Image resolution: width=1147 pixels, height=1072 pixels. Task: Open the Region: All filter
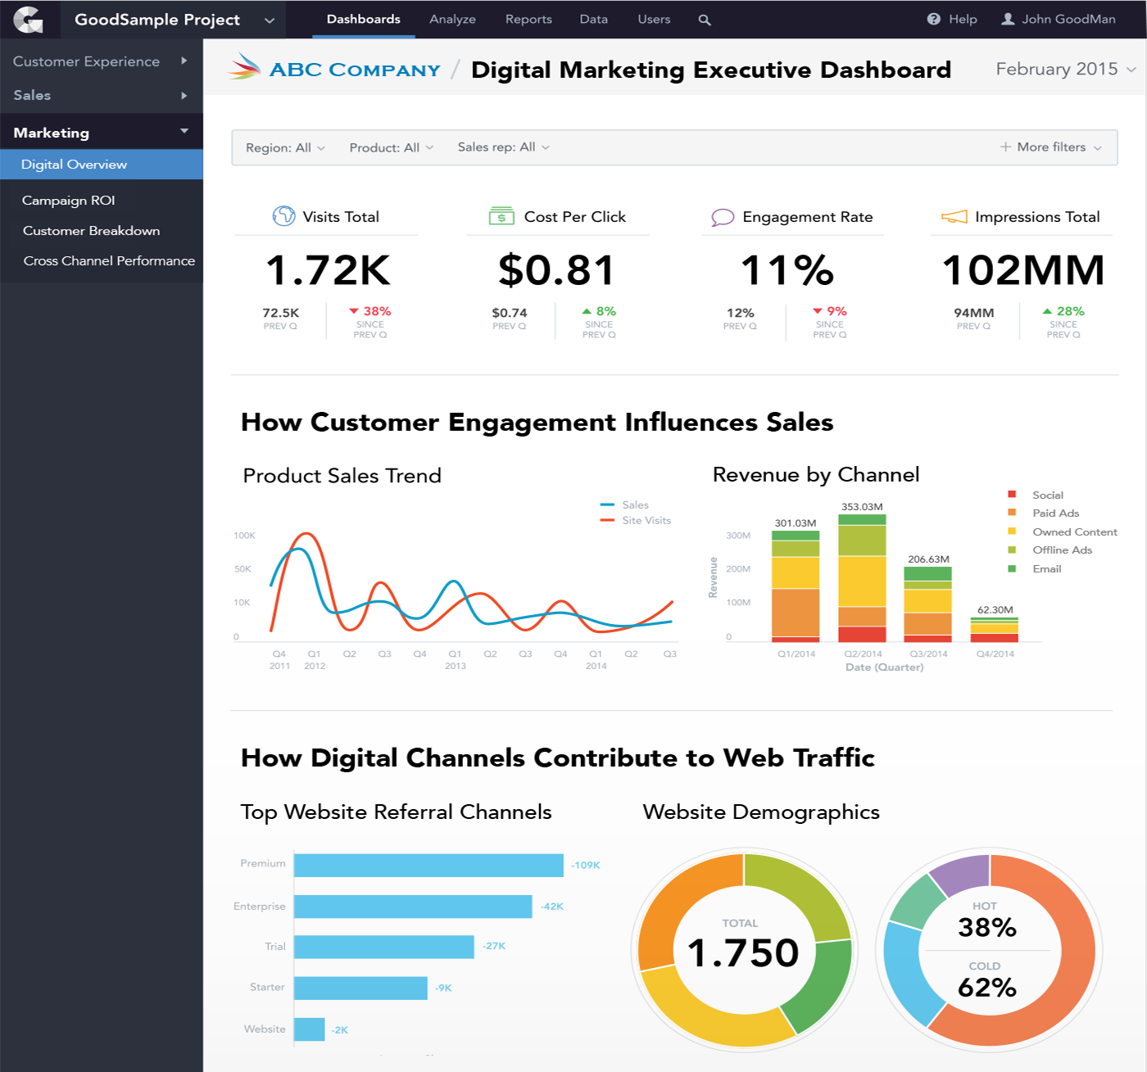(x=285, y=147)
